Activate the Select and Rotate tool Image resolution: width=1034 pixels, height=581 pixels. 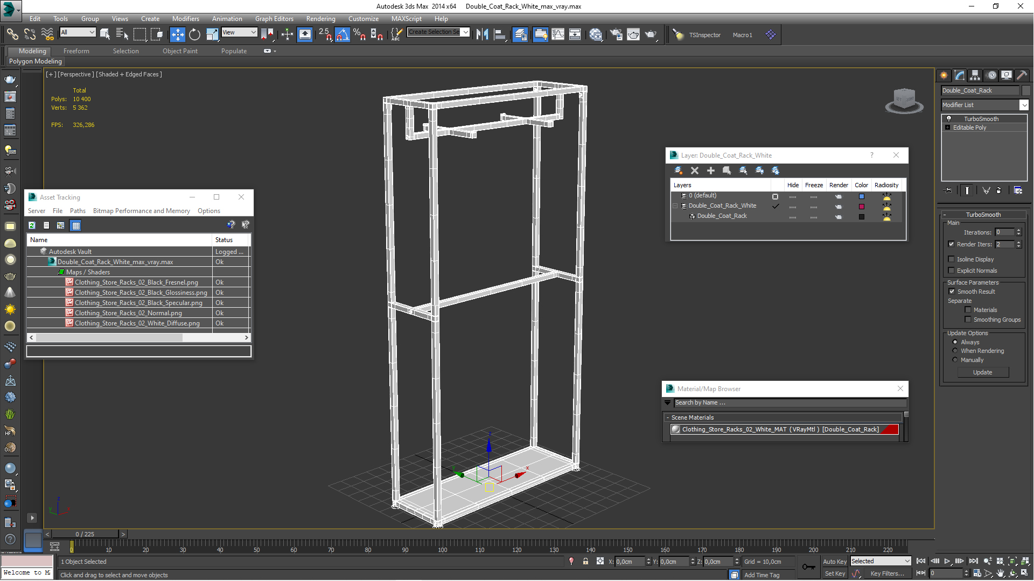(194, 34)
